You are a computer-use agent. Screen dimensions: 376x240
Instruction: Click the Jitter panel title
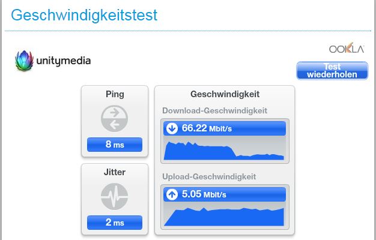[x=115, y=172]
